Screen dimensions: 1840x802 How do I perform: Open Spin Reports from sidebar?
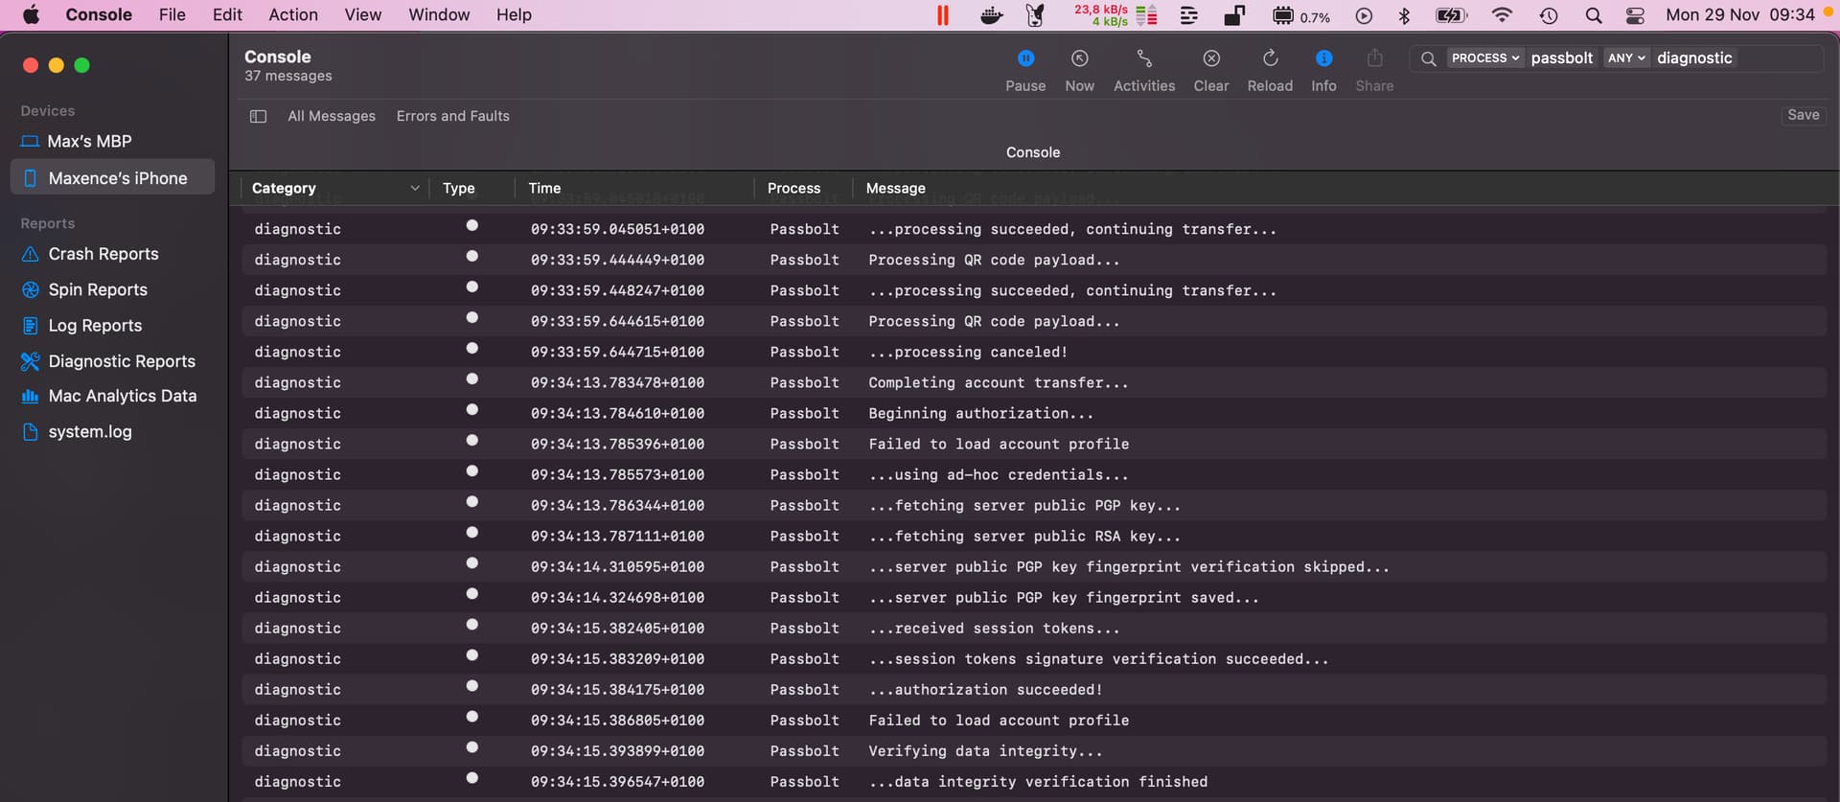(x=97, y=289)
